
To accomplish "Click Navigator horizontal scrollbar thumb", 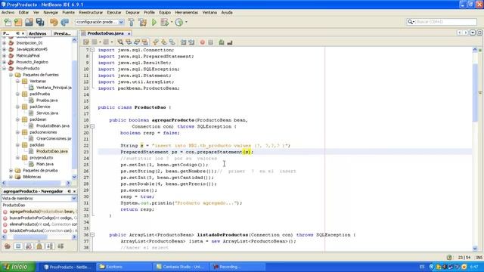I will (x=30, y=236).
